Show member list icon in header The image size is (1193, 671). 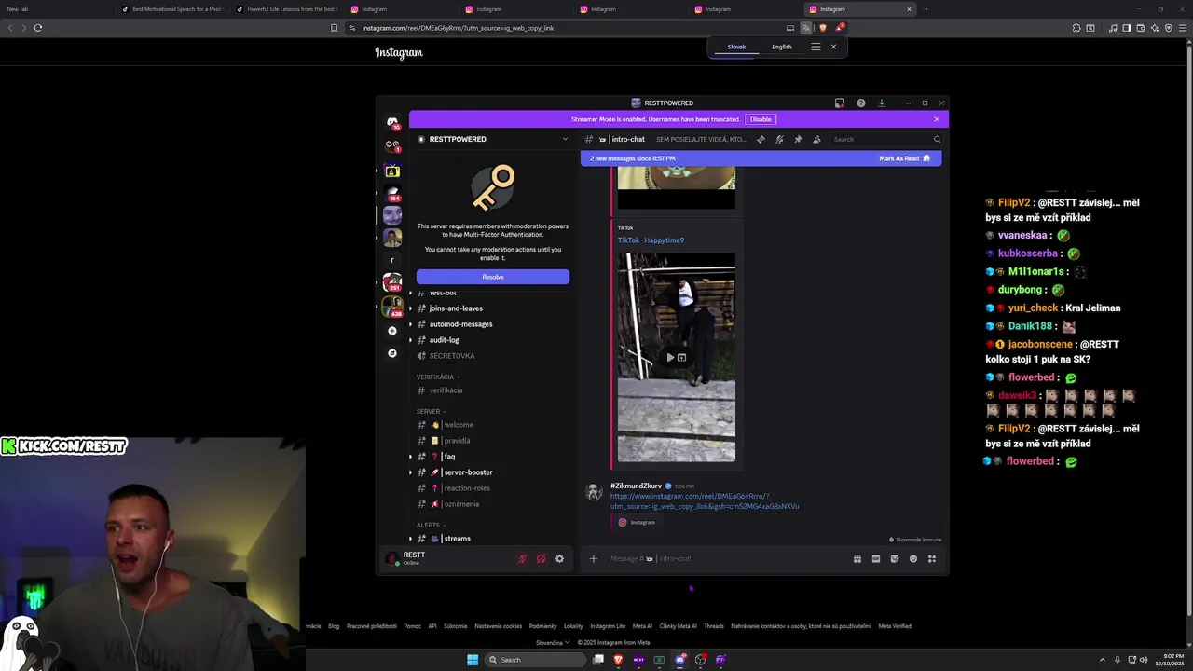coord(816,139)
